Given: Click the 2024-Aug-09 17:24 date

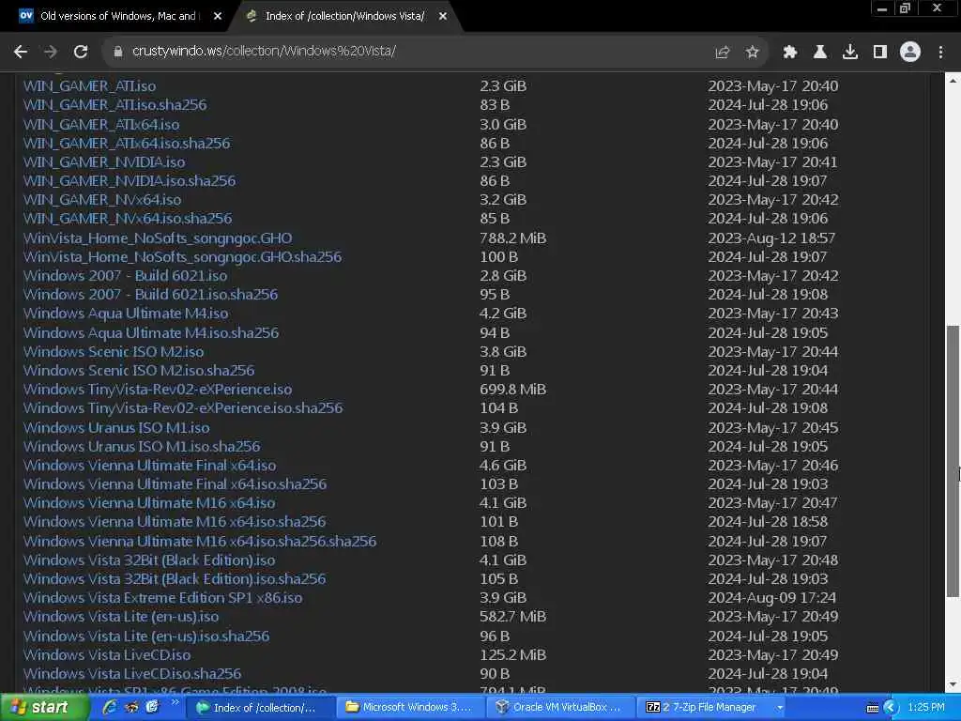Looking at the screenshot, I should [772, 598].
